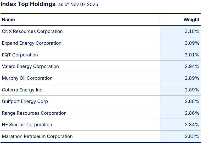Select Expand Energy Corporation in the table

pyautogui.click(x=31, y=43)
